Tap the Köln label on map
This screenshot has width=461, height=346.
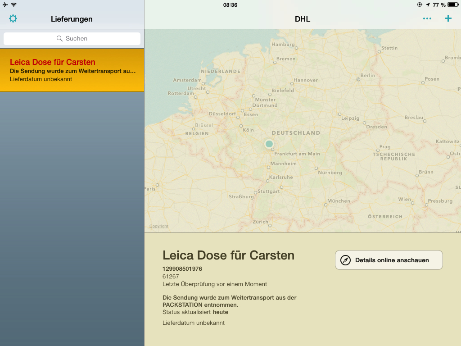[248, 130]
